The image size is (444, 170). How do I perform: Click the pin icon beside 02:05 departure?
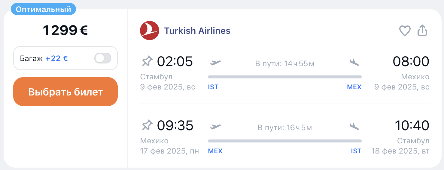pos(147,62)
